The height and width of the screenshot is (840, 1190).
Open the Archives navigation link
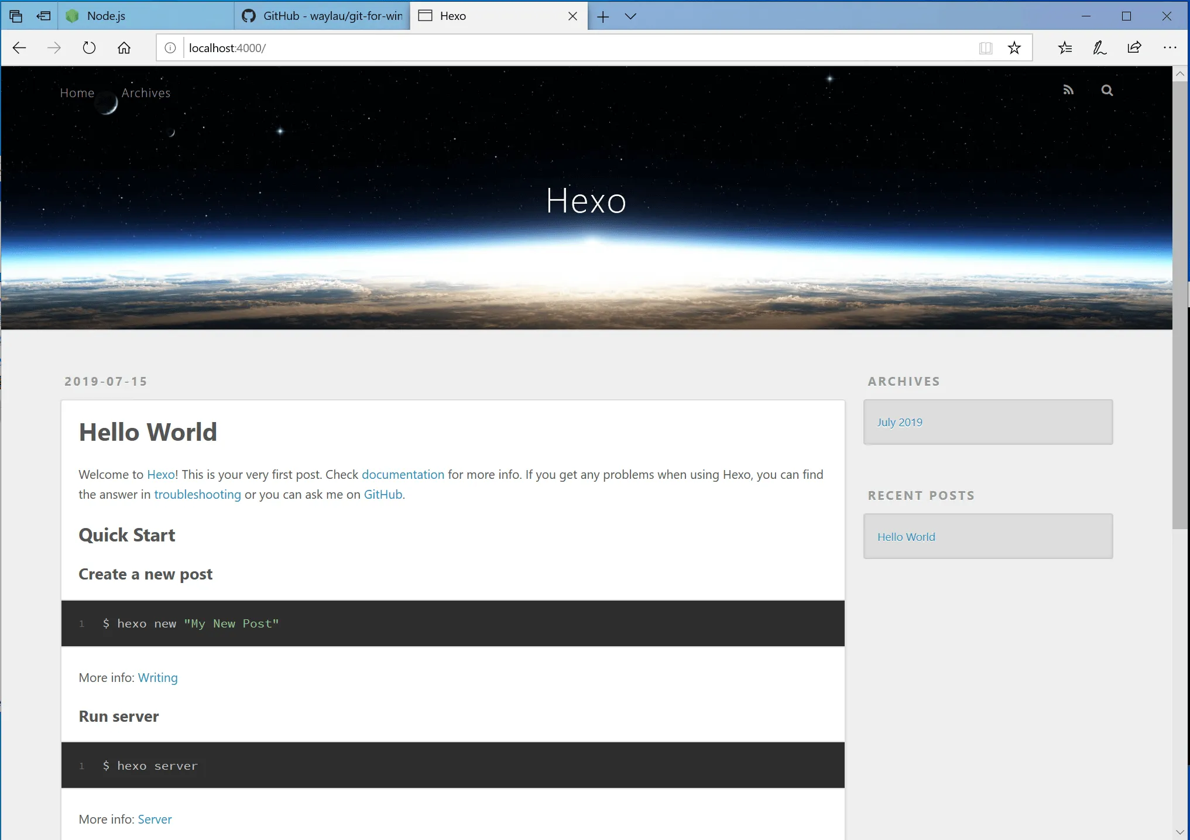pyautogui.click(x=146, y=93)
